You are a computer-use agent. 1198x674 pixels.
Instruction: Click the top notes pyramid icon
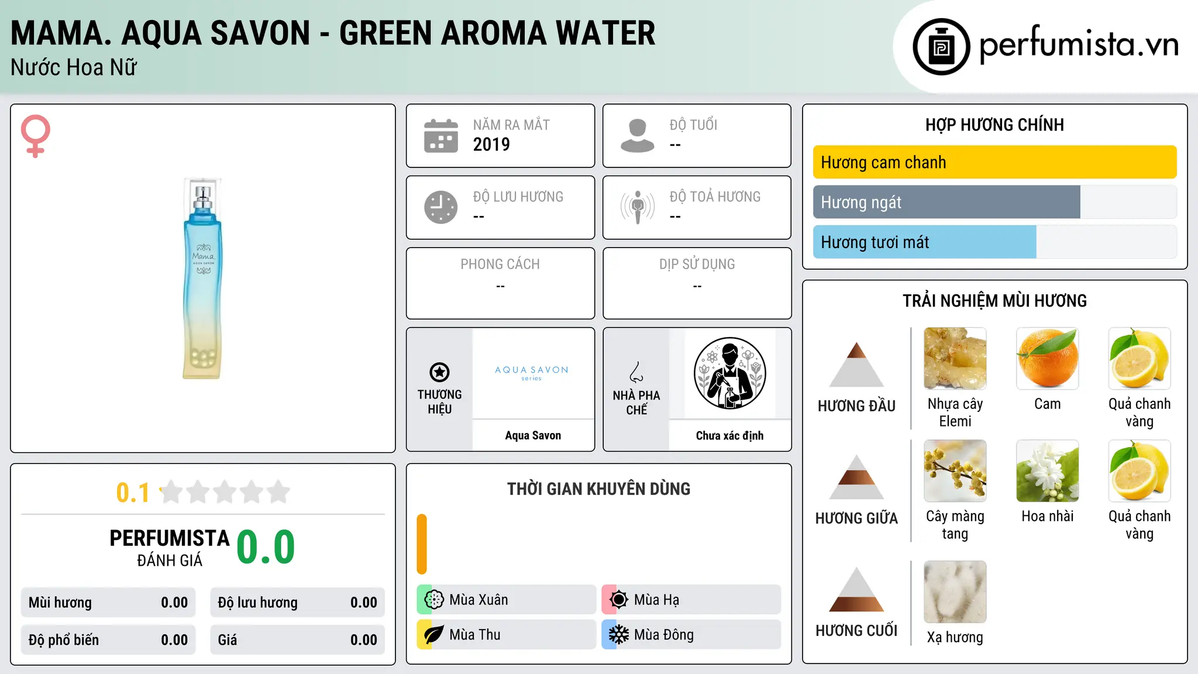click(856, 364)
